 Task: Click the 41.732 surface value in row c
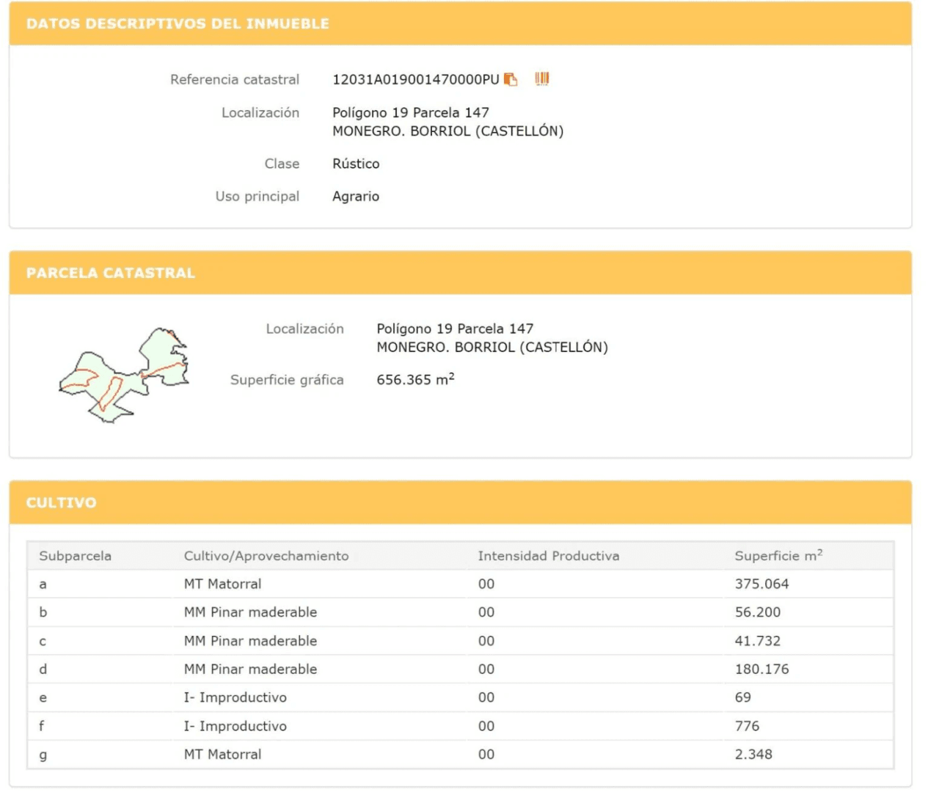coord(758,641)
